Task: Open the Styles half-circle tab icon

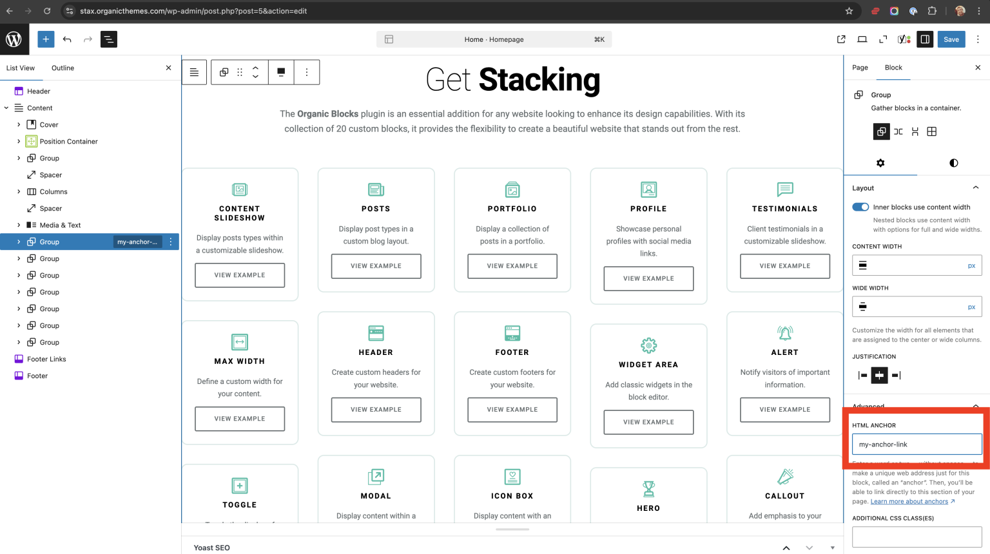Action: pos(953,163)
